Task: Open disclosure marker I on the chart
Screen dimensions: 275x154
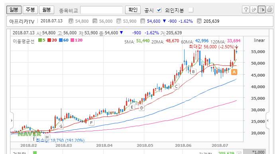Action: click(33, 139)
